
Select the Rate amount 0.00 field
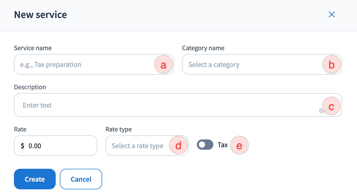coord(59,146)
